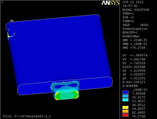Click the ZF =.021391 value
This screenshot has width=157, height=119.
[x=134, y=78]
